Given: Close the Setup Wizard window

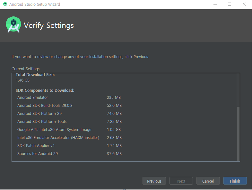Looking at the screenshot, I should click(244, 4).
